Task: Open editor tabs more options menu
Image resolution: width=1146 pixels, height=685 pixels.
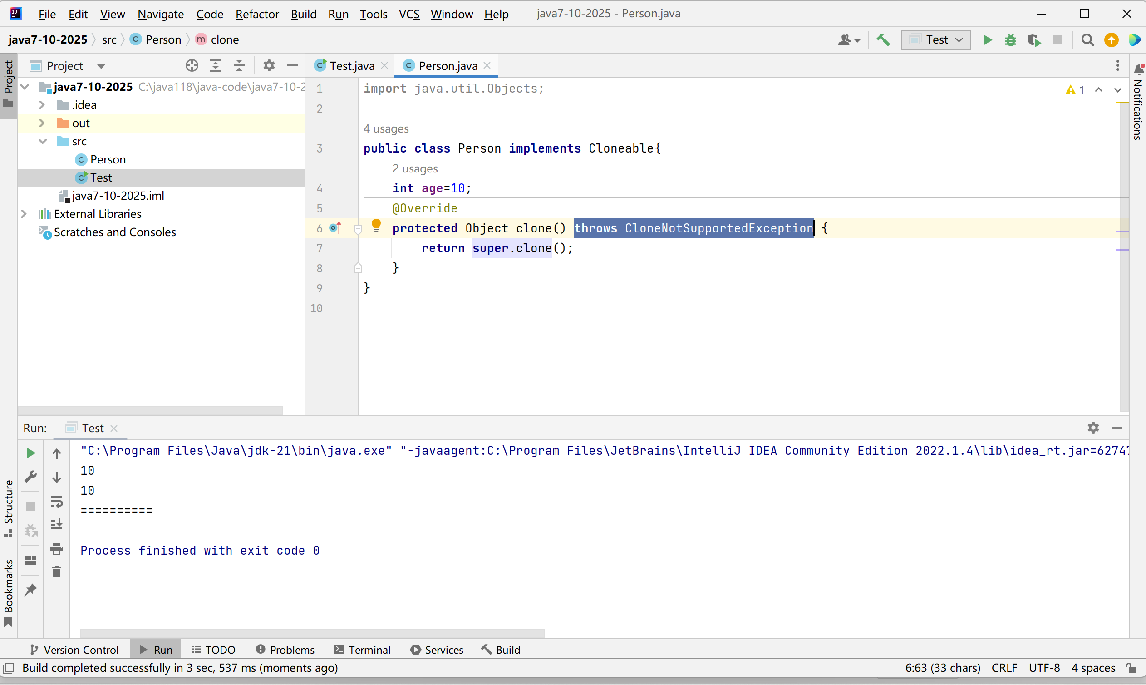Action: 1117,65
